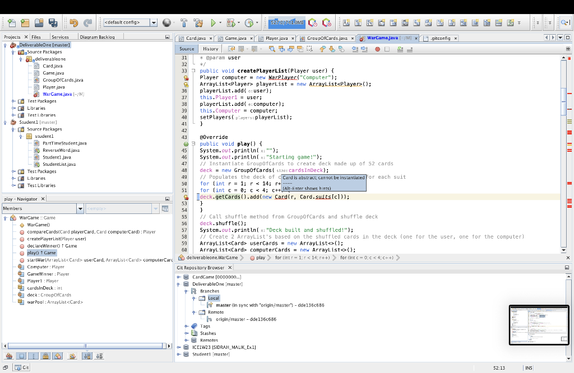The width and height of the screenshot is (574, 373).
Task: Open the Members dropdown in Navigator
Action: [x=80, y=208]
